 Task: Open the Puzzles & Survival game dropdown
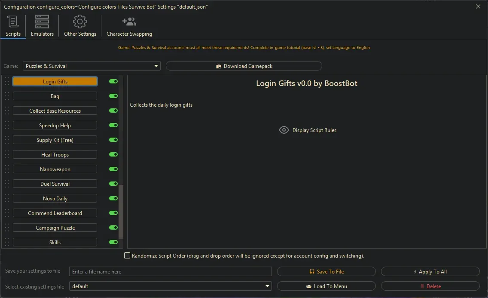click(x=156, y=66)
